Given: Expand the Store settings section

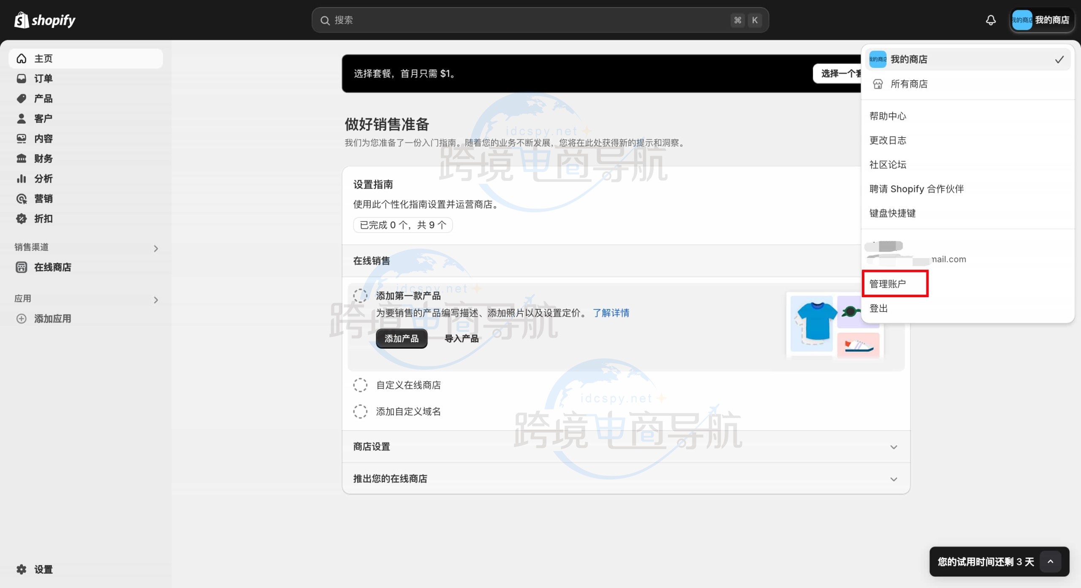Looking at the screenshot, I should point(894,447).
